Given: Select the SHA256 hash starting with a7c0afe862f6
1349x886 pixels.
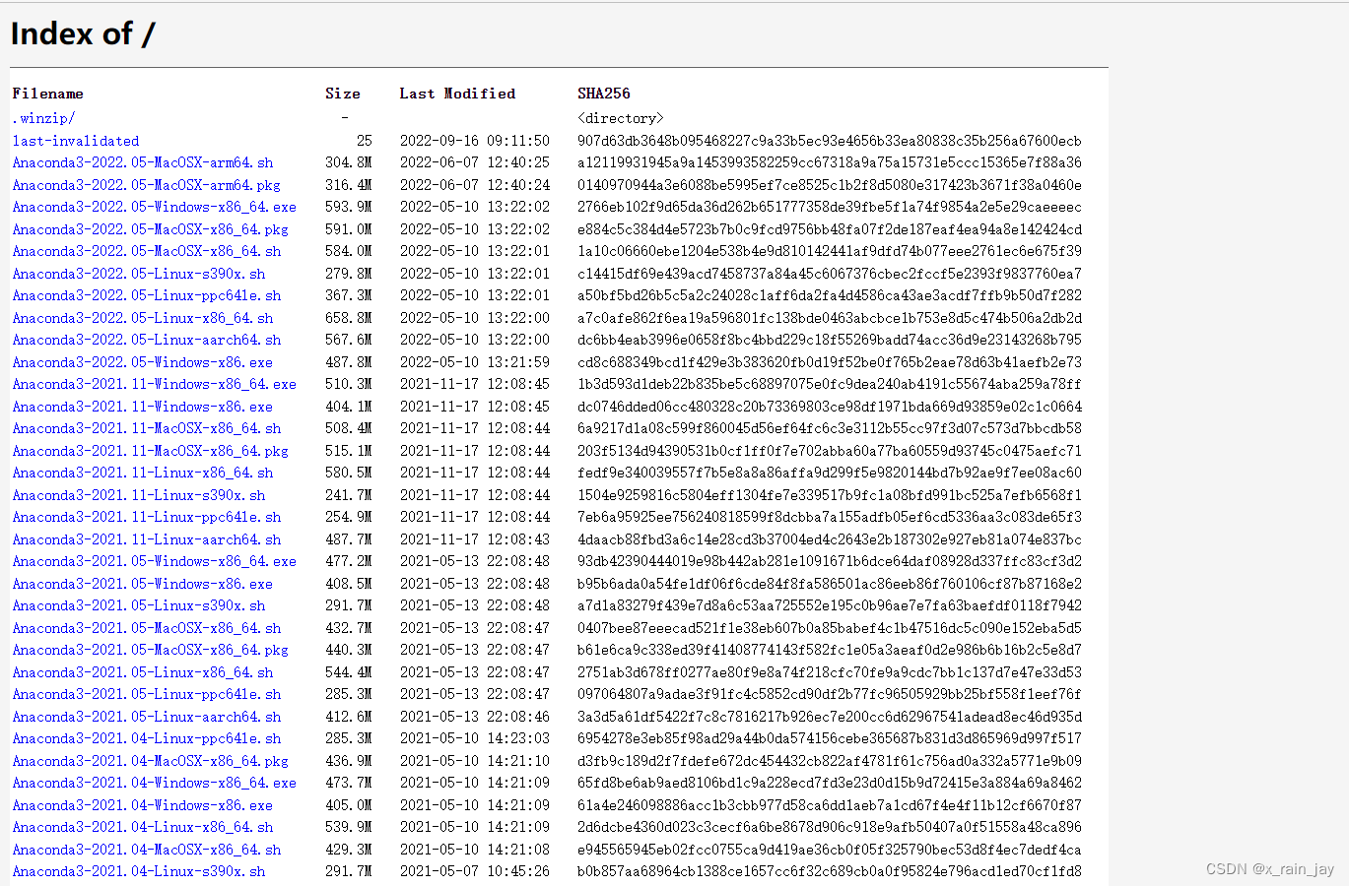Looking at the screenshot, I should [830, 318].
